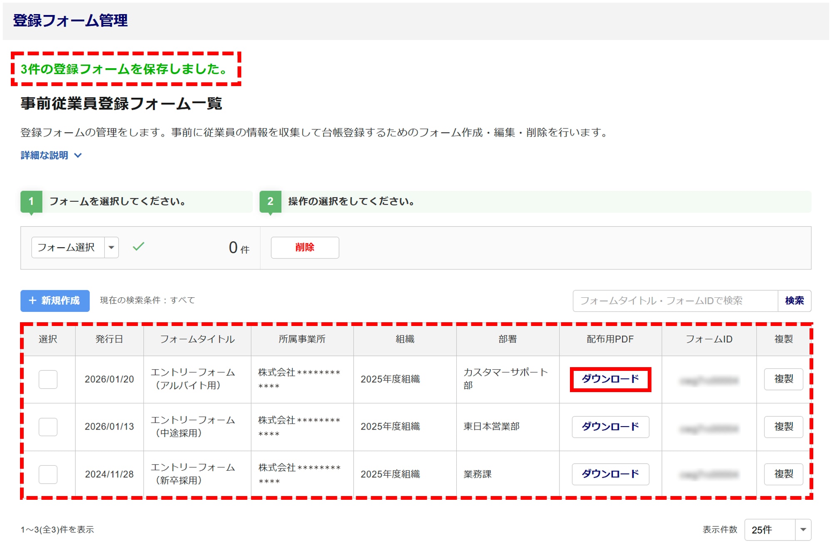Image resolution: width=832 pixels, height=558 pixels.
Task: Click the form title and ID search field
Action: 675,301
